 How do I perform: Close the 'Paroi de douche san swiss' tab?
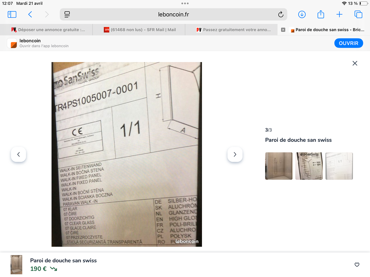click(x=283, y=30)
